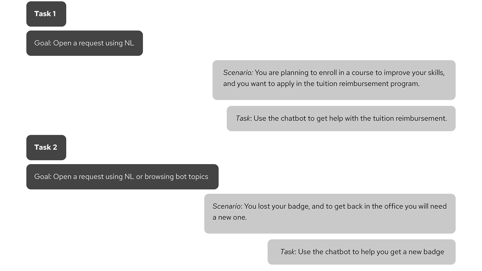Click the lost badge scenario bubble

[330, 214]
